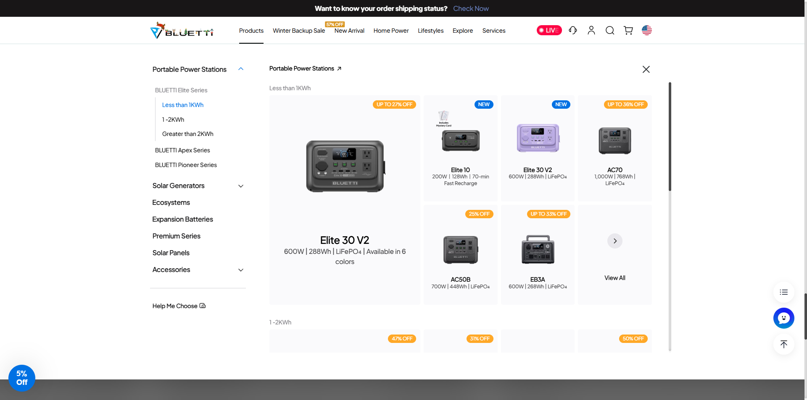Open the Winter Backup Sale menu
The width and height of the screenshot is (807, 400).
[x=298, y=31]
